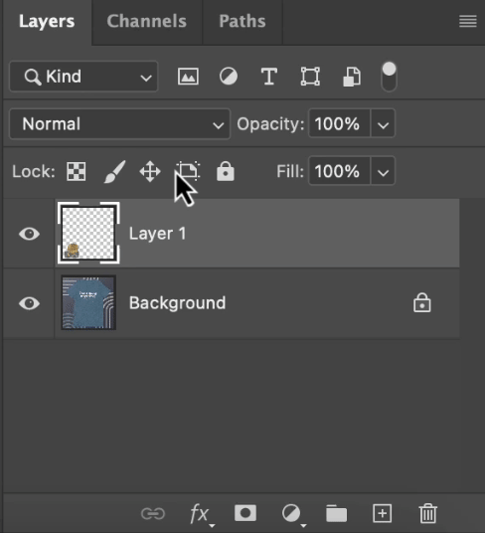This screenshot has width=485, height=533.
Task: Lock transparent pixels checkerboard icon
Action: click(x=77, y=171)
